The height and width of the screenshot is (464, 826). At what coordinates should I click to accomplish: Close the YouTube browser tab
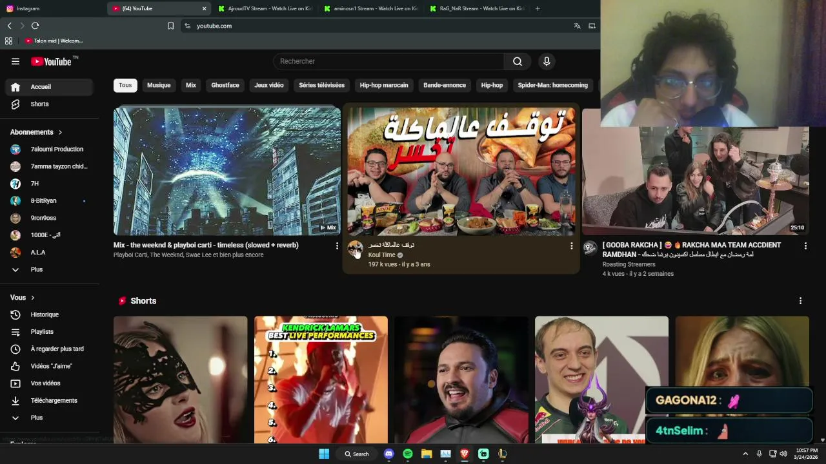click(204, 8)
